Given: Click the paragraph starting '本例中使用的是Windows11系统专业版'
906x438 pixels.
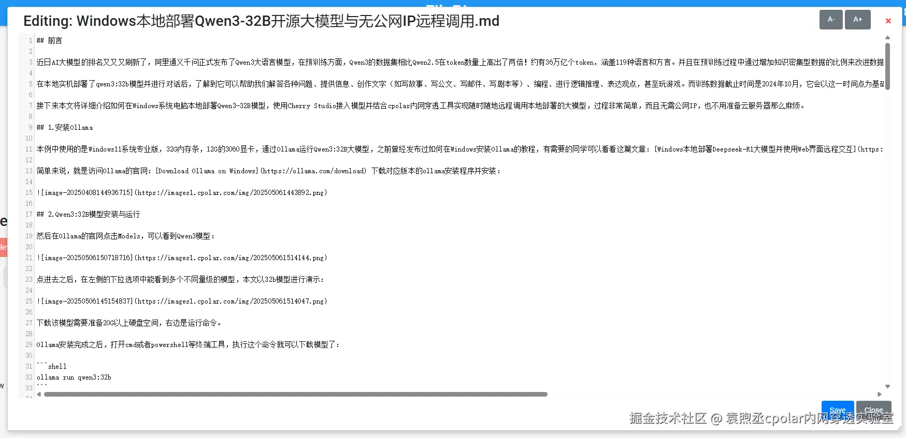Looking at the screenshot, I should pyautogui.click(x=460, y=149).
